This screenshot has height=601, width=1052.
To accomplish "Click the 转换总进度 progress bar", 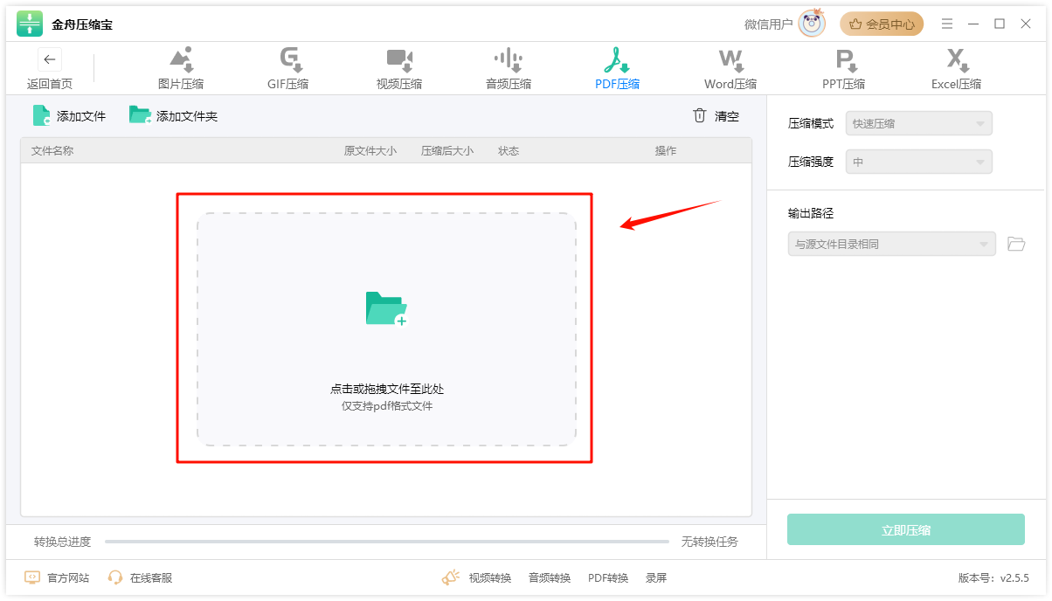I will (387, 542).
